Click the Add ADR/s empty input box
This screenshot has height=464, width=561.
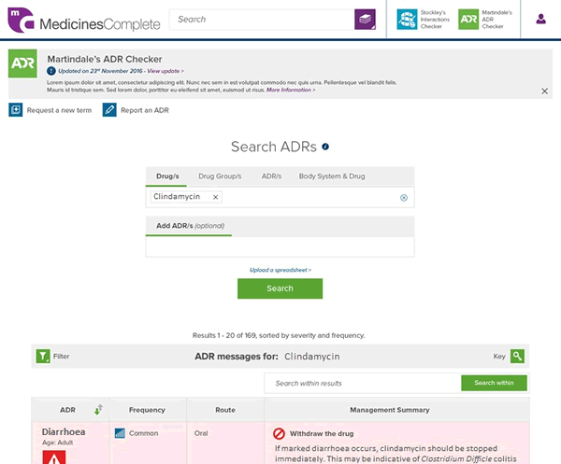pos(280,246)
